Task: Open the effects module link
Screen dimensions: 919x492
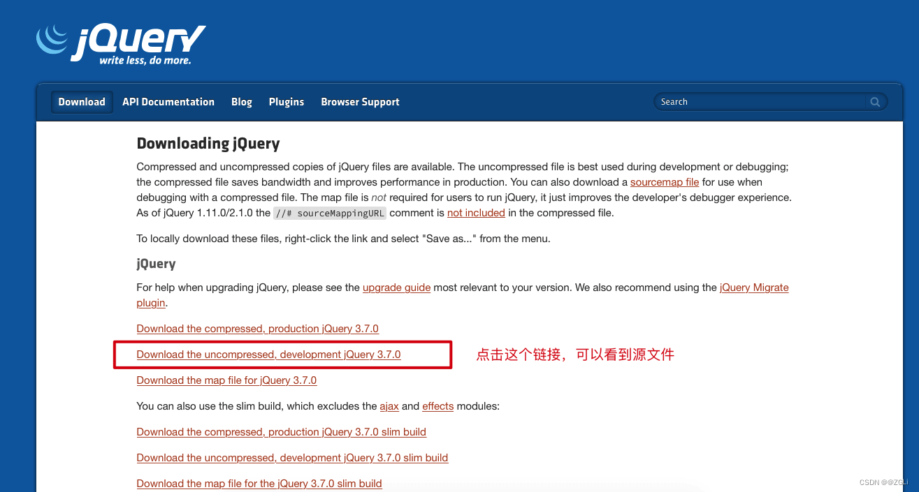Action: coord(438,406)
